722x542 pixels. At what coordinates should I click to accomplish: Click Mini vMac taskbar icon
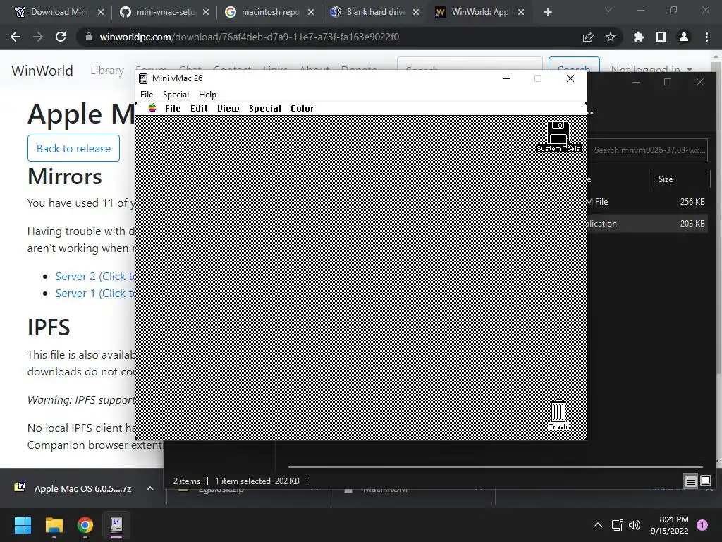pos(116,525)
